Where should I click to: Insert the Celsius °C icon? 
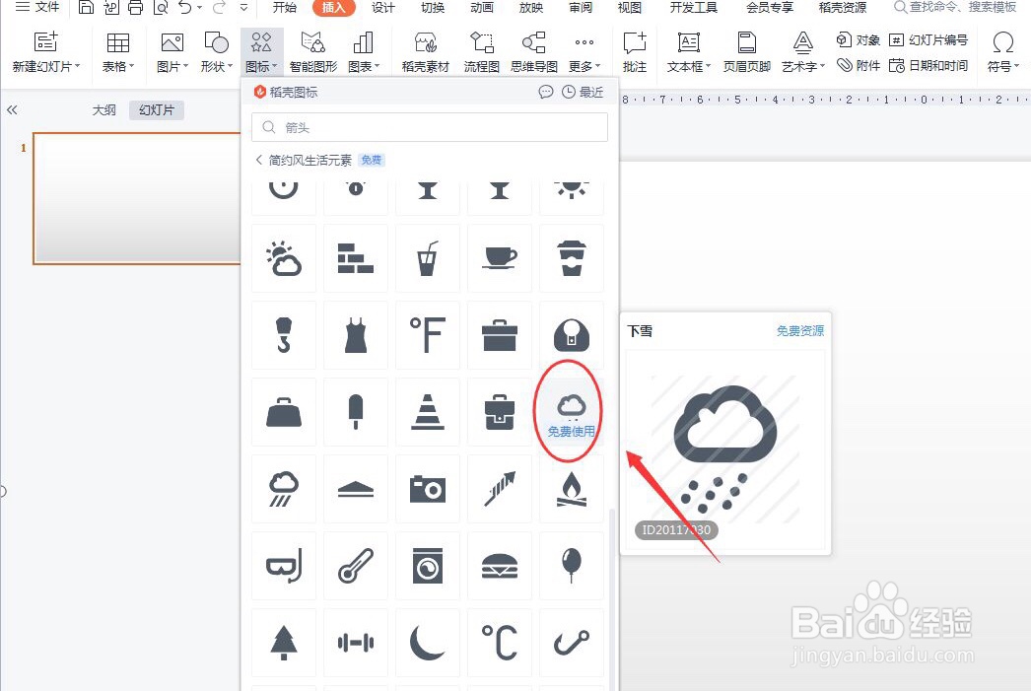click(499, 643)
